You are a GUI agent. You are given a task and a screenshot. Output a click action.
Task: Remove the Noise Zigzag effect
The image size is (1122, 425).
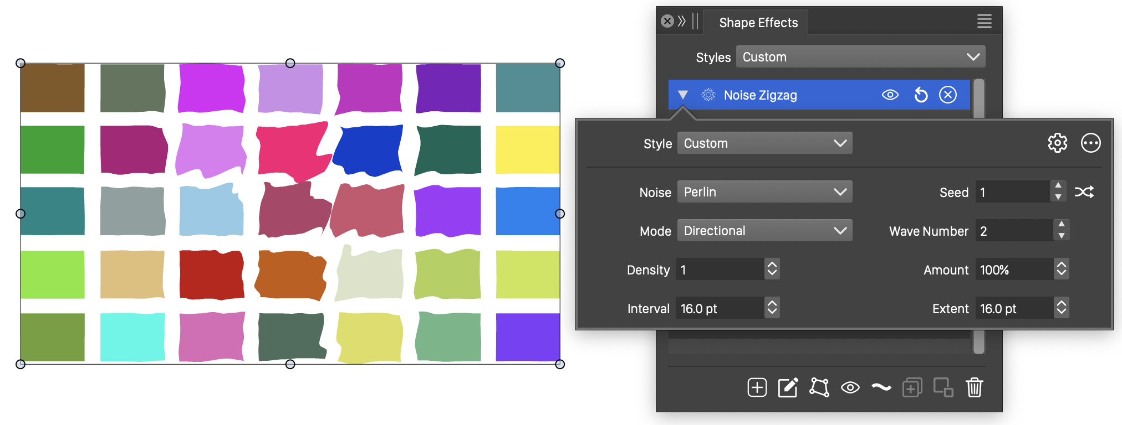click(948, 95)
